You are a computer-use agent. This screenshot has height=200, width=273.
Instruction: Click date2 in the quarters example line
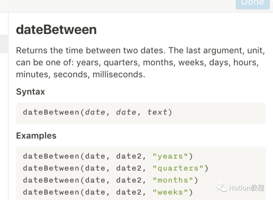129,168
